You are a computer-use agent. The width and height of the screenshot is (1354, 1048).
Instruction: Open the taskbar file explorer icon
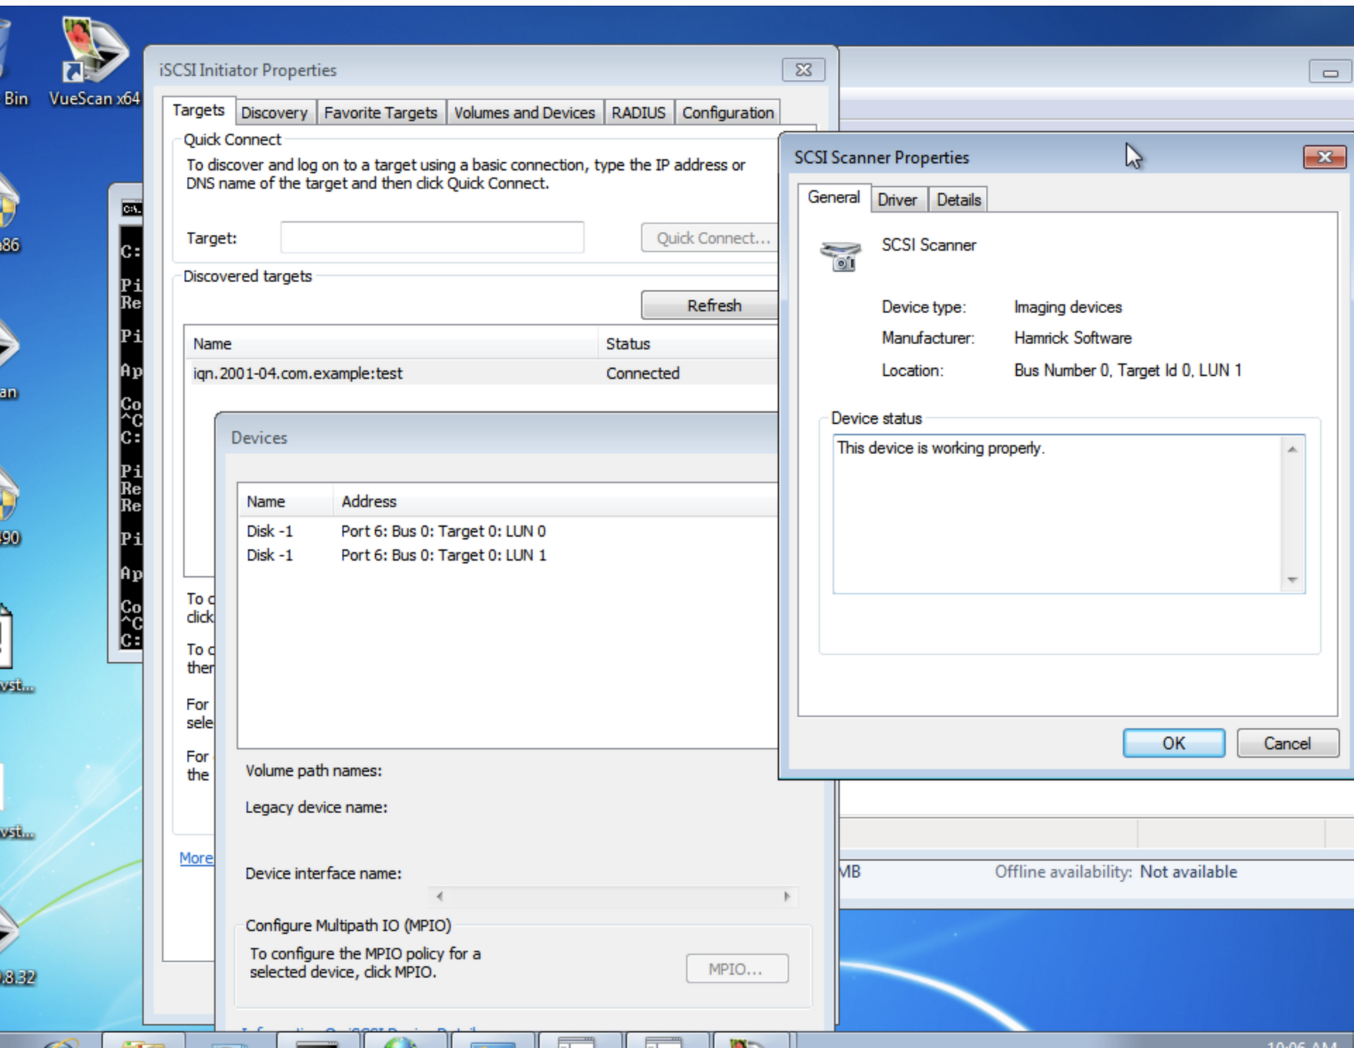pos(143,1041)
